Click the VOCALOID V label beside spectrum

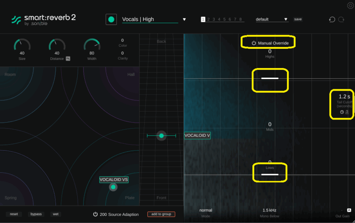[x=197, y=135]
